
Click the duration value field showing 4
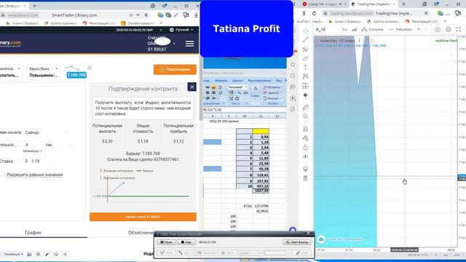[33, 145]
